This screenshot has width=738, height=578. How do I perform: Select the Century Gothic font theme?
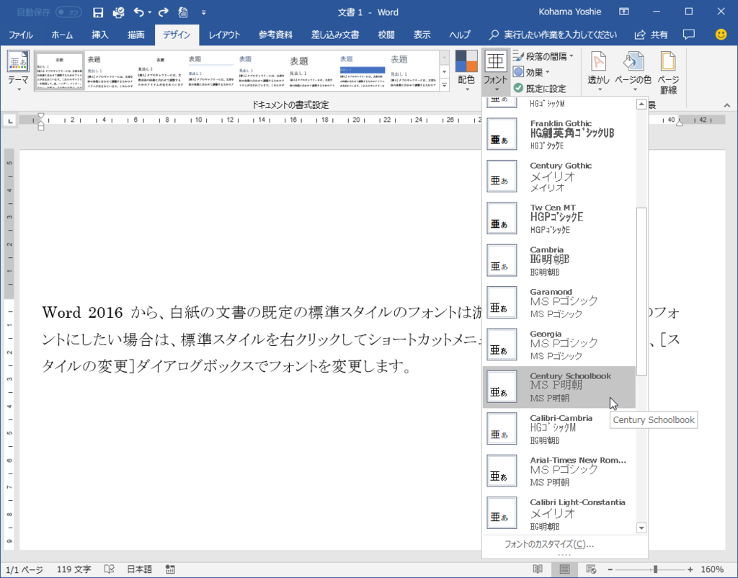pos(559,176)
